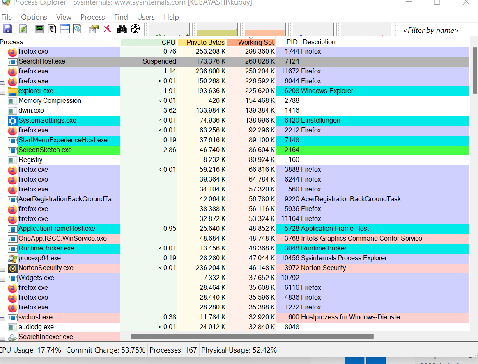Toggle the Show Process Tree toolbar icon

(52, 29)
